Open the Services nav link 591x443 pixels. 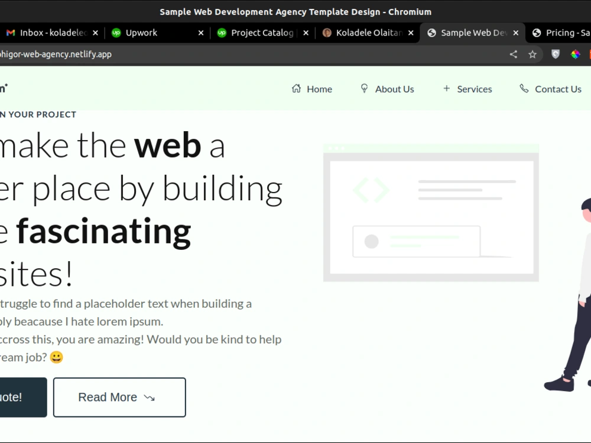pyautogui.click(x=467, y=89)
